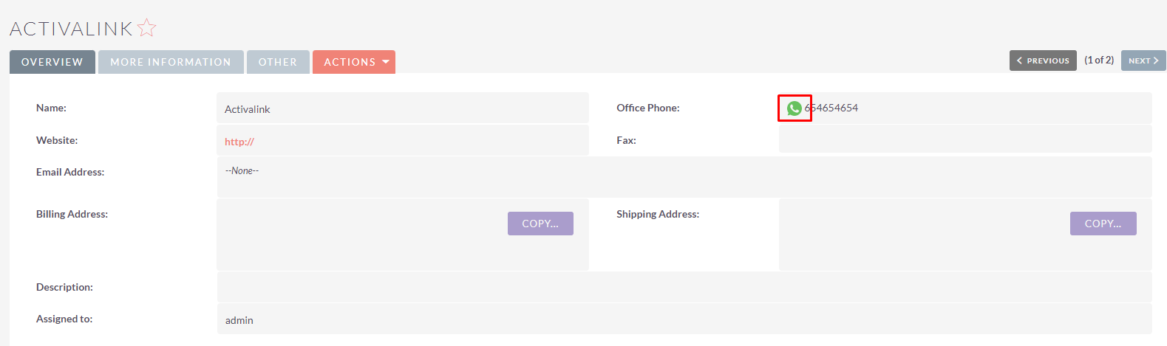Go to the Next record

click(x=1143, y=60)
